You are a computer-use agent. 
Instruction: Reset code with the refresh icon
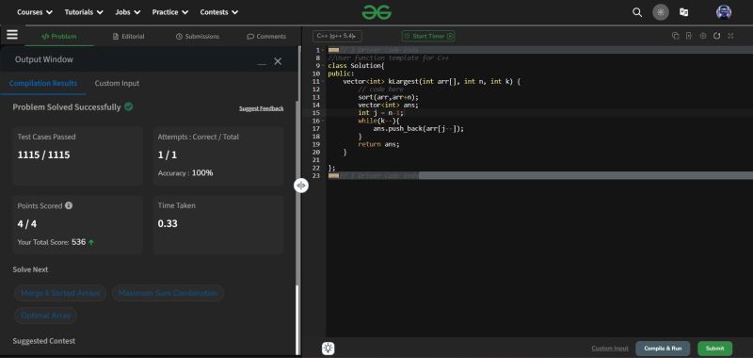[x=716, y=36]
